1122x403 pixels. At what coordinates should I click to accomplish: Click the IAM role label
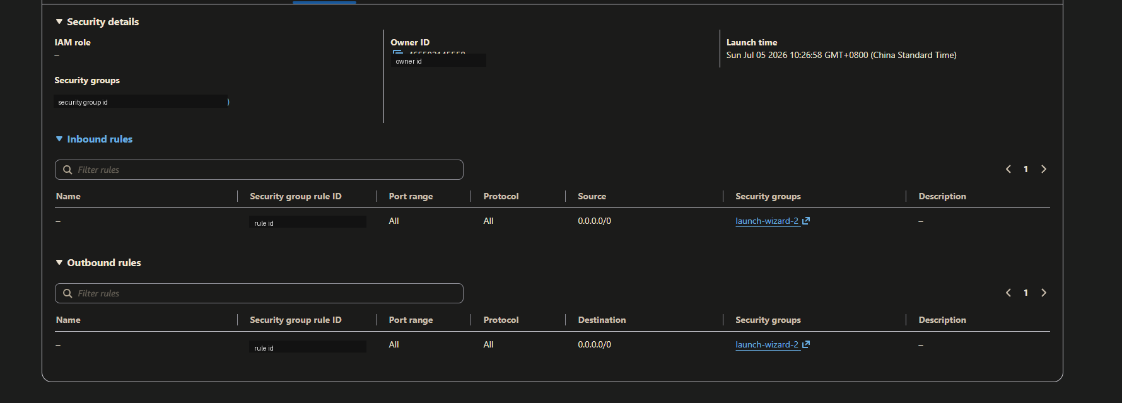pyautogui.click(x=73, y=42)
